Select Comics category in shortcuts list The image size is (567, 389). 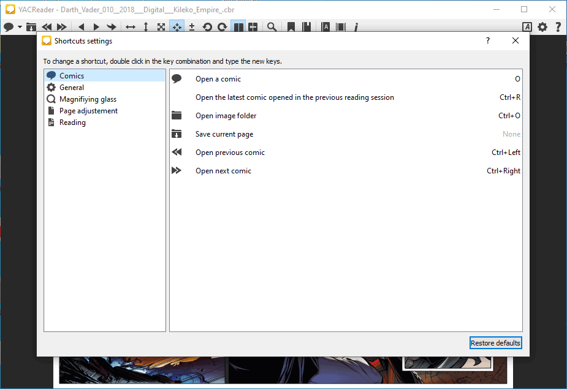105,75
